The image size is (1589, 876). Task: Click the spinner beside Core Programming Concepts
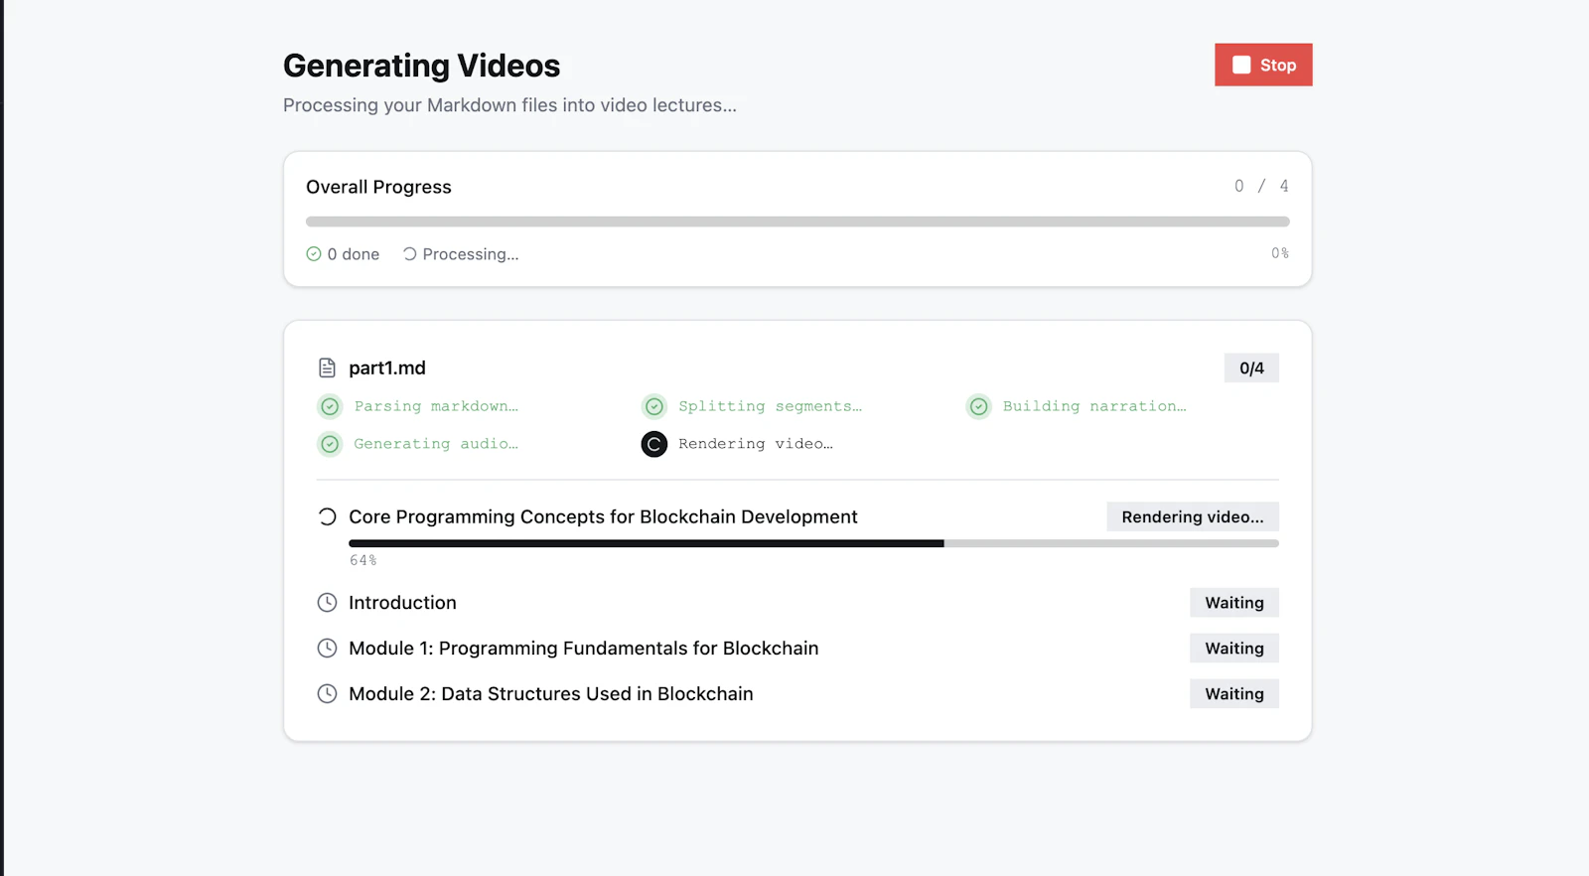coord(327,516)
